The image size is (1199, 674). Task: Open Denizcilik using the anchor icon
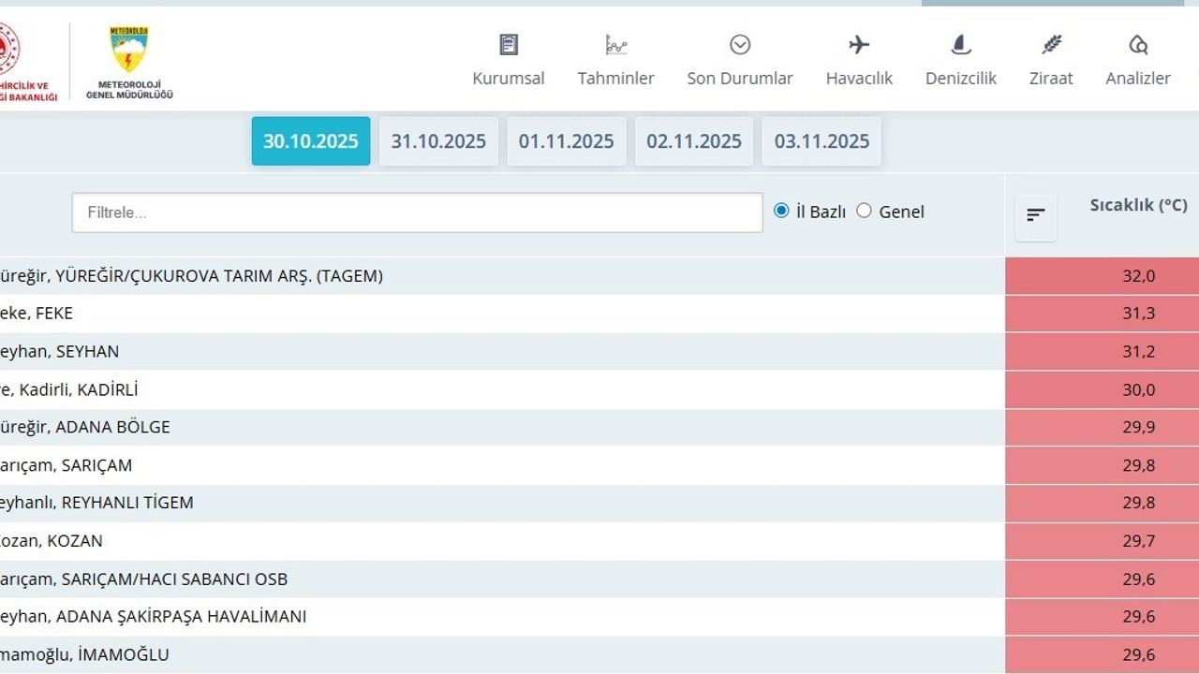[x=960, y=43]
